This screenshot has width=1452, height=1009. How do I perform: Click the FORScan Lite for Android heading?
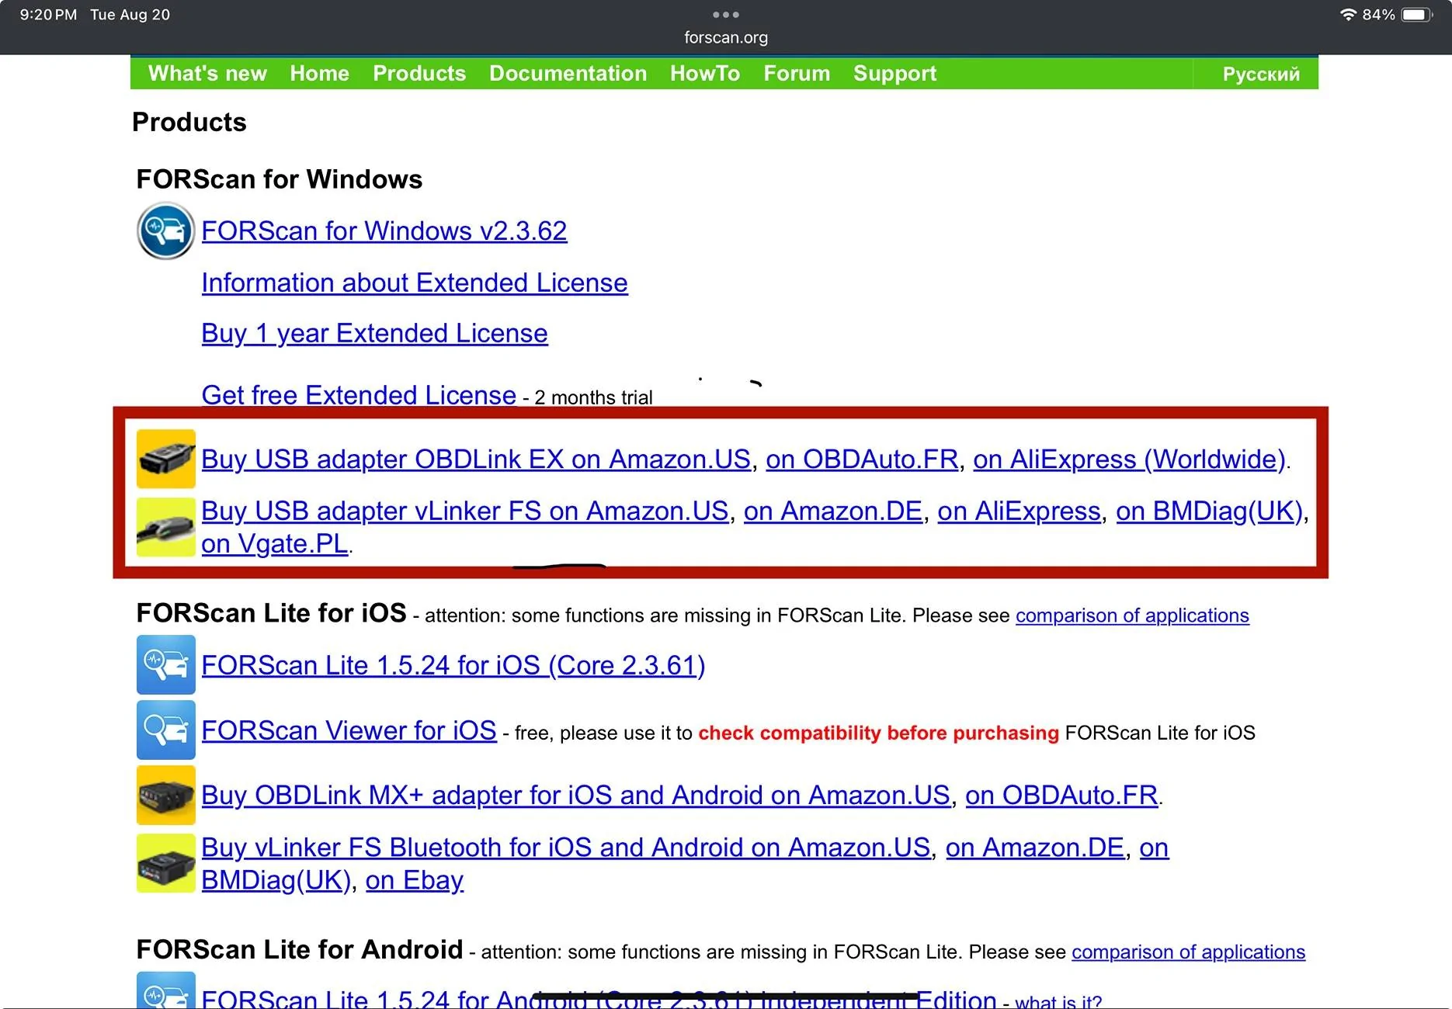point(300,950)
